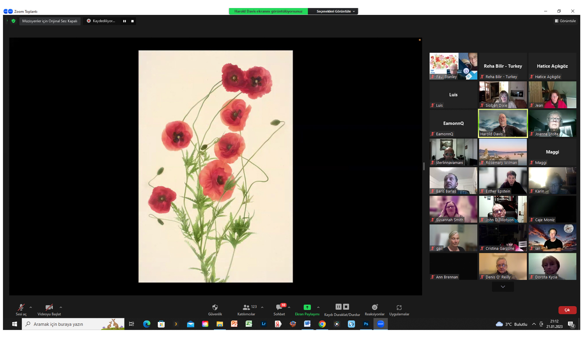
Task: Open PowerPoint from taskbar
Action: (x=234, y=324)
